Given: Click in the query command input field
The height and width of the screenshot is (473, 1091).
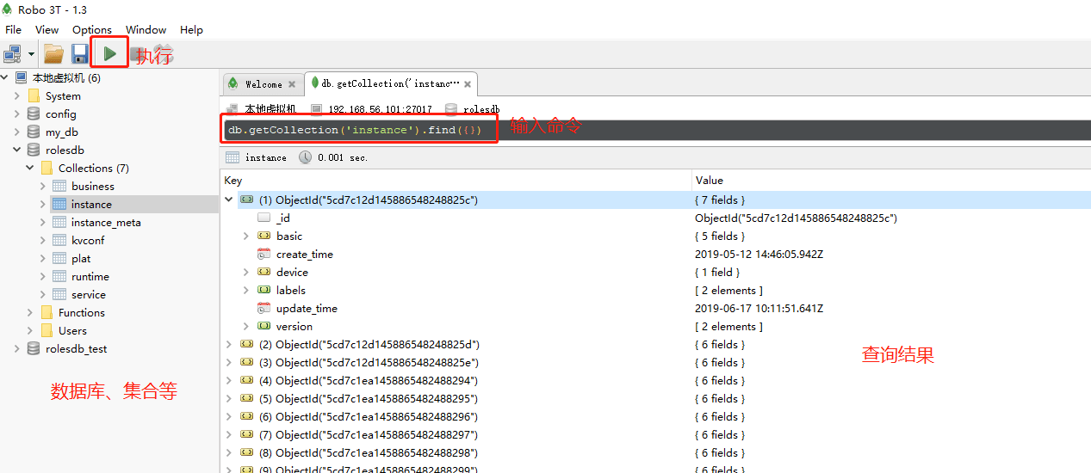Looking at the screenshot, I should click(655, 130).
